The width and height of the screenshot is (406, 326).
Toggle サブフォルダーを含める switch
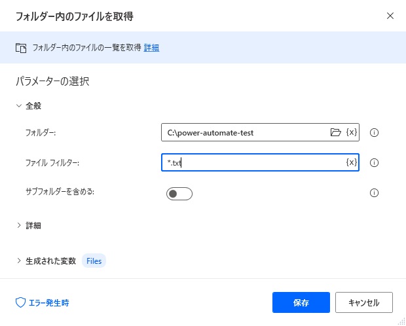point(179,194)
